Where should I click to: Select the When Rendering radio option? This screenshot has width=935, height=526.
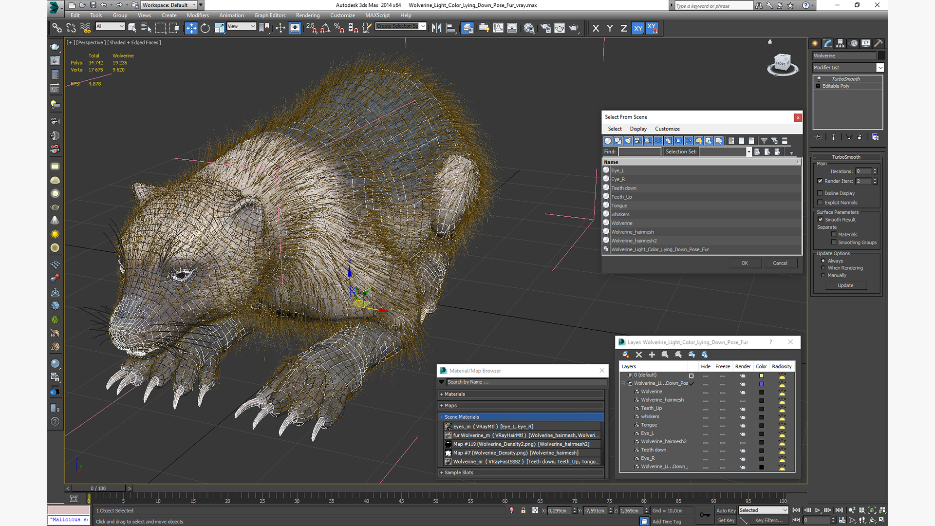click(823, 268)
